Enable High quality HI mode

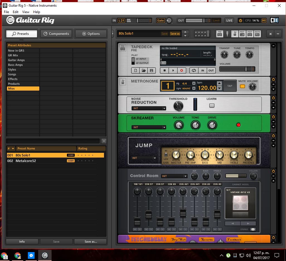tap(264, 20)
